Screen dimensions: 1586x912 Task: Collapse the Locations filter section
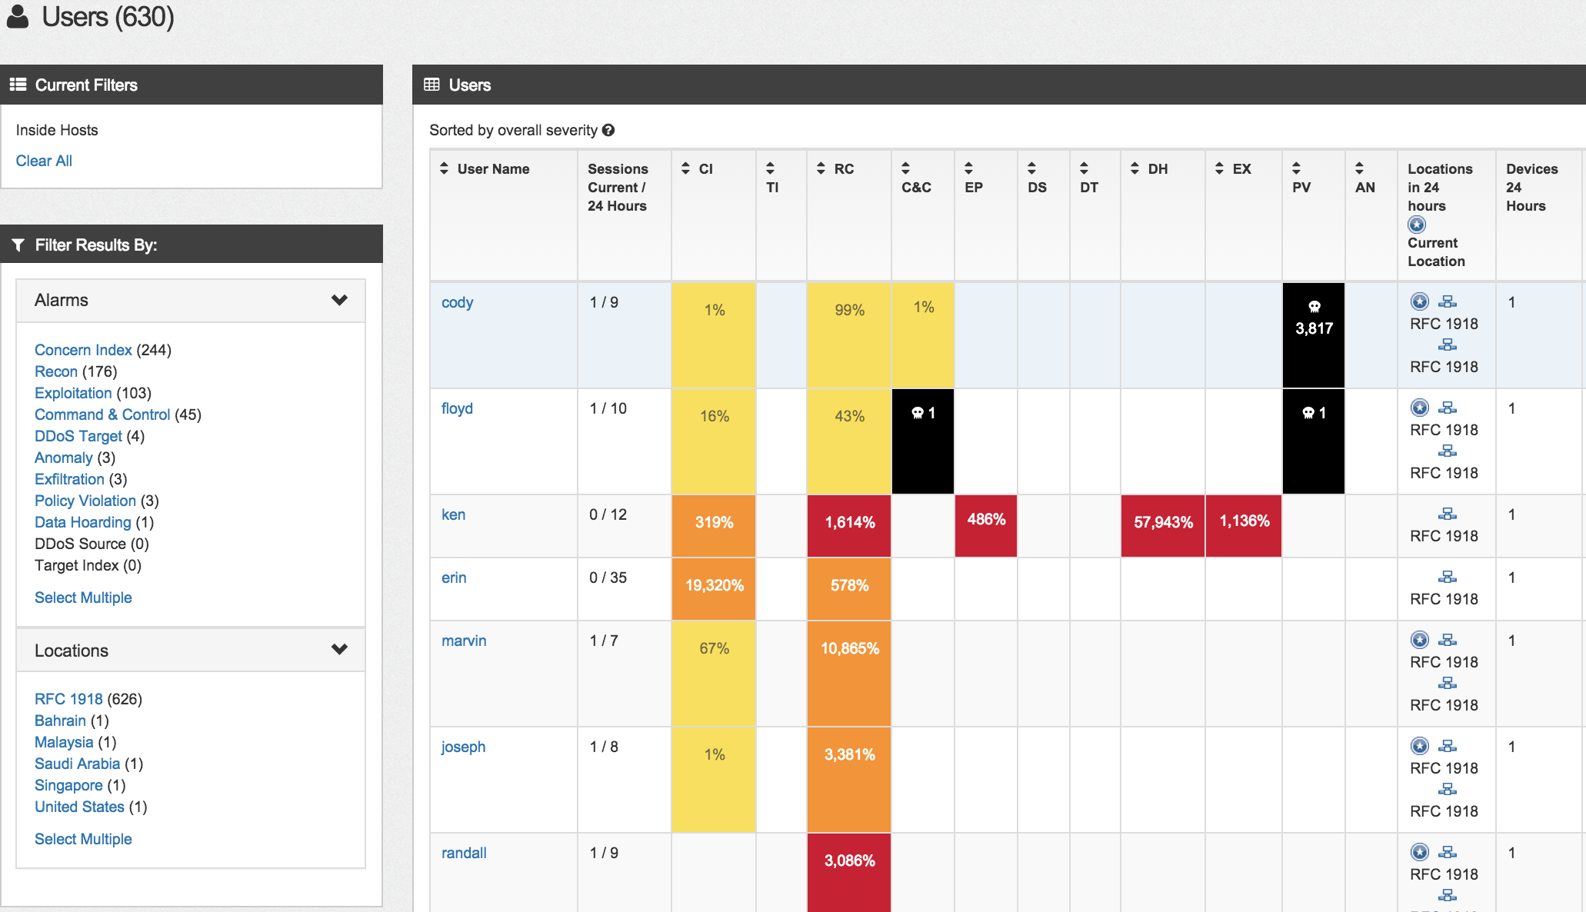click(x=339, y=650)
